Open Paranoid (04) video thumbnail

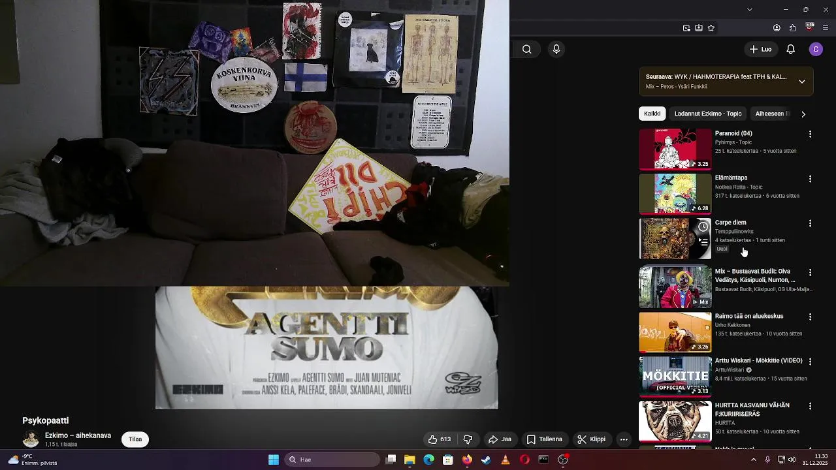(x=675, y=149)
